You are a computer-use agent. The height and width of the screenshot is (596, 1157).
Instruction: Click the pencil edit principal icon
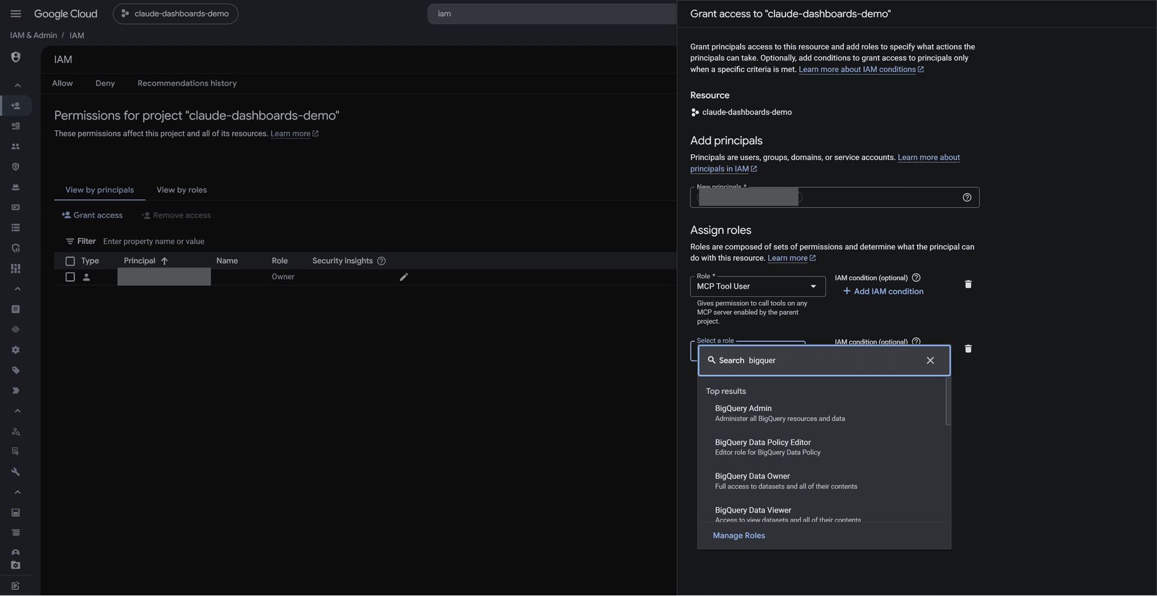(404, 277)
